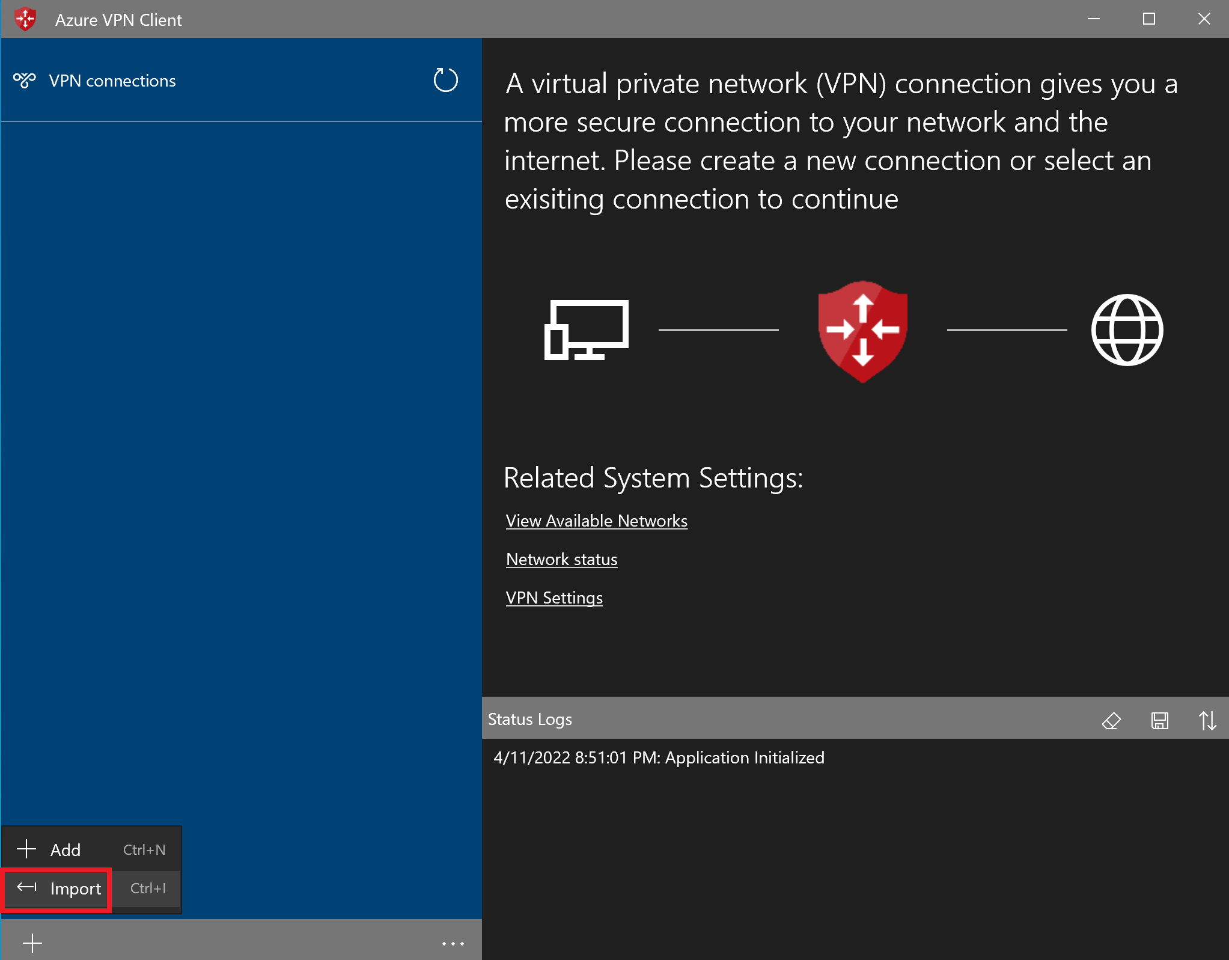Open the three-dots more options menu
This screenshot has width=1229, height=960.
453,943
